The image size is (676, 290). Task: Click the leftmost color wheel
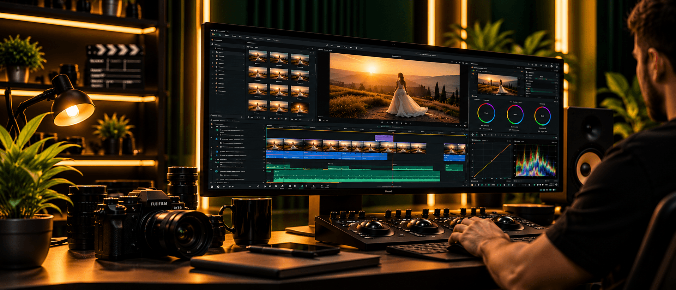point(486,113)
